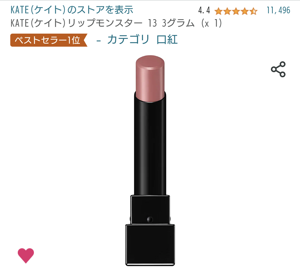Viewport: 300px width, 273px height.
Task: Click the 3グラム (x 1) size text
Action: pos(192,23)
